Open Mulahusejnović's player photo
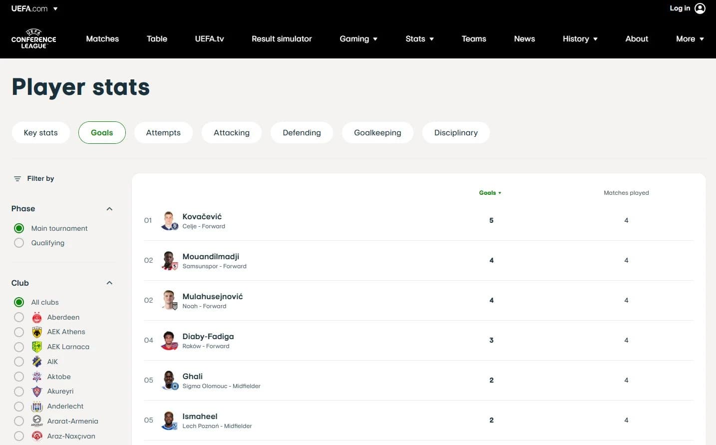The height and width of the screenshot is (445, 716). (169, 301)
